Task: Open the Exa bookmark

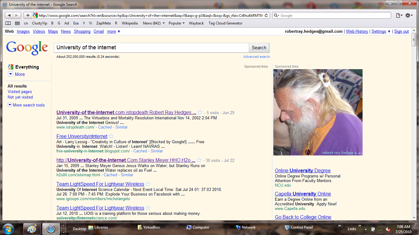Action: (x=76, y=23)
